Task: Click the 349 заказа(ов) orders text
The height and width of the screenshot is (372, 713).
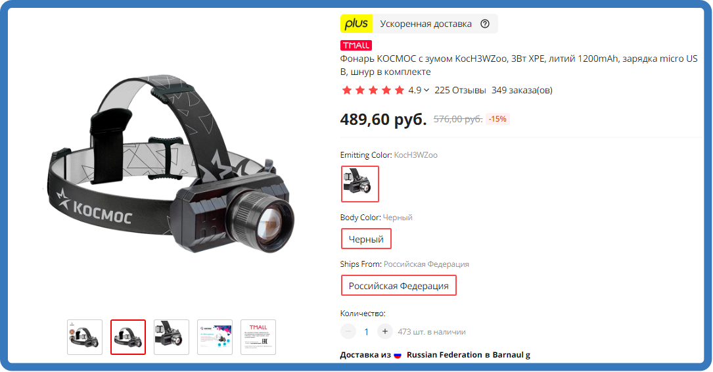Action: (522, 90)
